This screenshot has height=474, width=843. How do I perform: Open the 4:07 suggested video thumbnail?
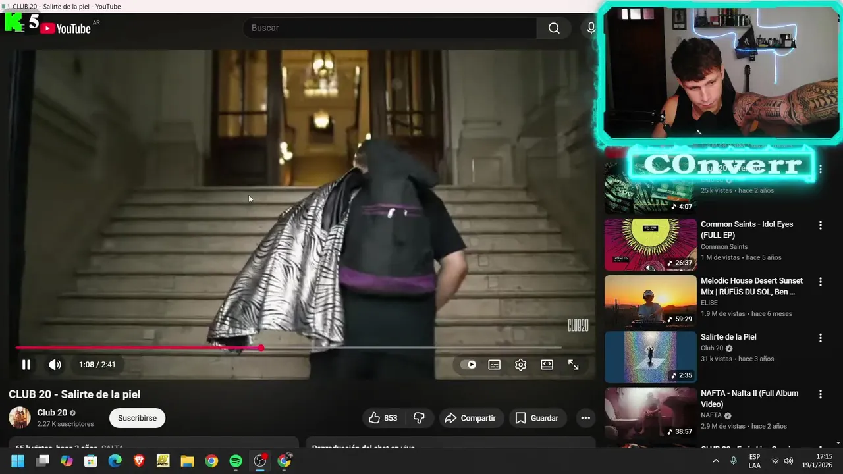(x=650, y=188)
